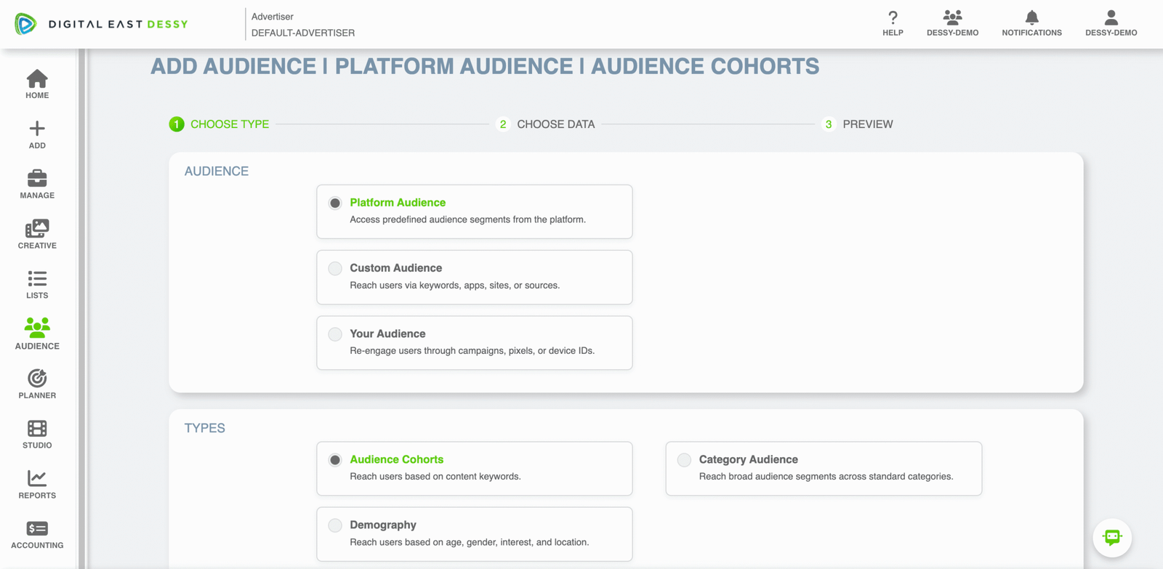1163x569 pixels.
Task: Select the Custom Audience radio button
Action: (x=335, y=269)
